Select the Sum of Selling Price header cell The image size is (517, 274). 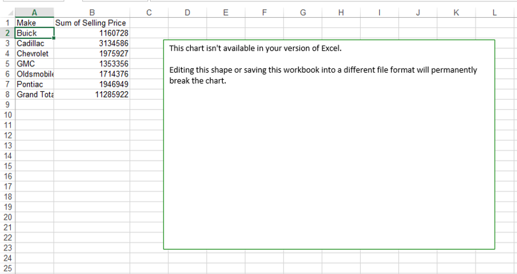pos(92,23)
